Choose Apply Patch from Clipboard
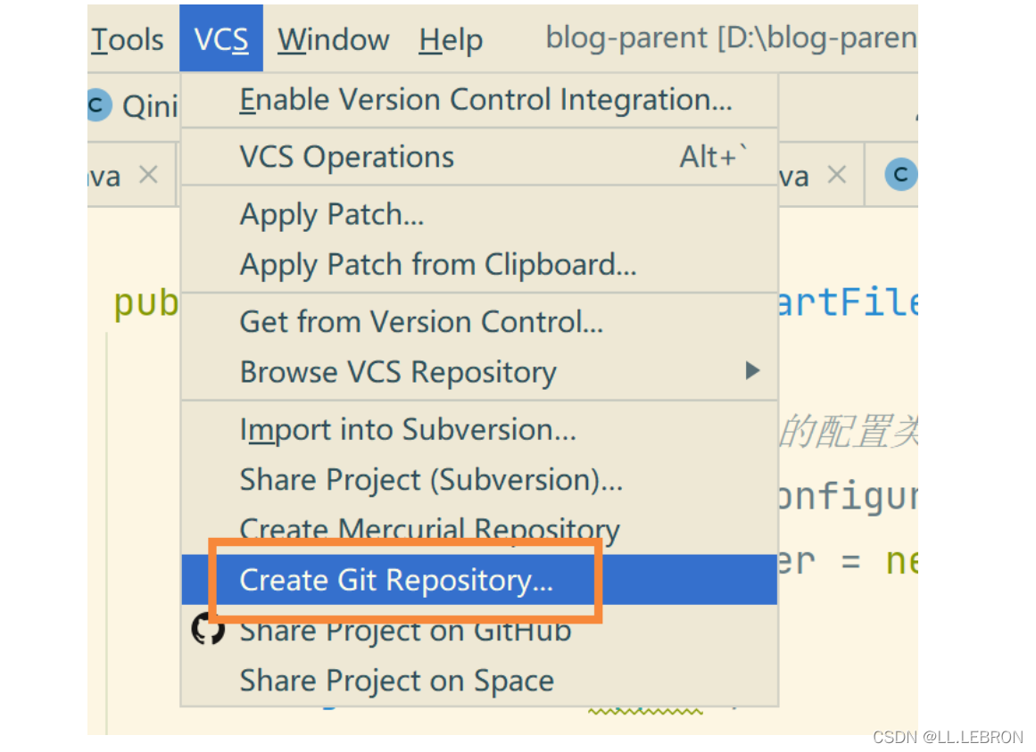 [x=437, y=265]
